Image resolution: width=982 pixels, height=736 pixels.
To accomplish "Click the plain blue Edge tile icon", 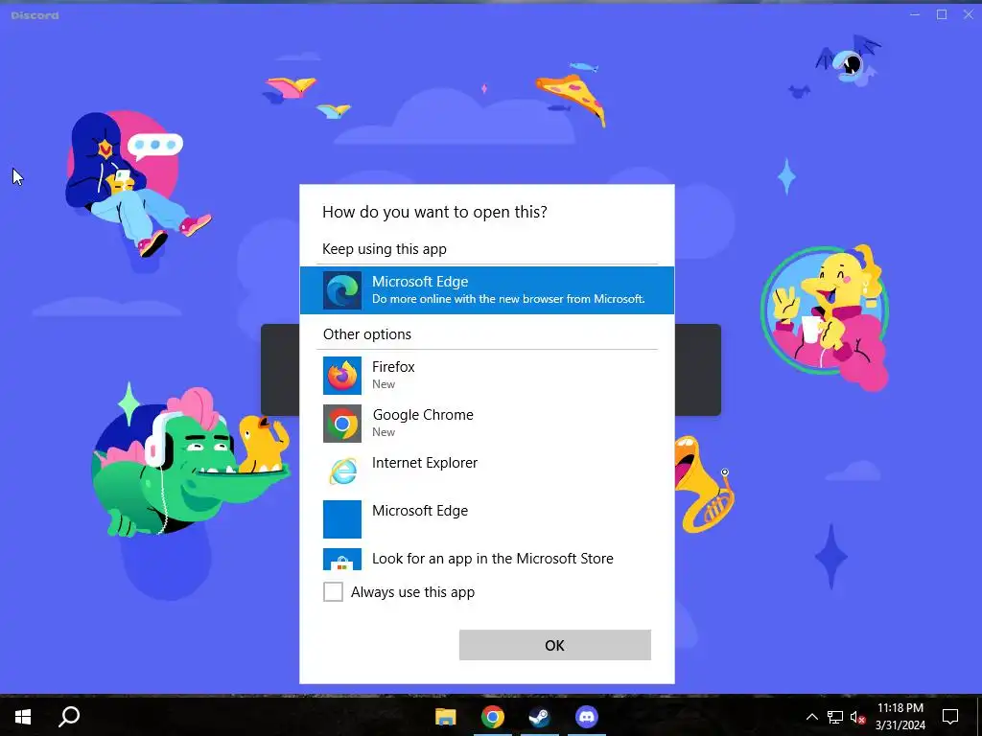I will click(x=342, y=518).
